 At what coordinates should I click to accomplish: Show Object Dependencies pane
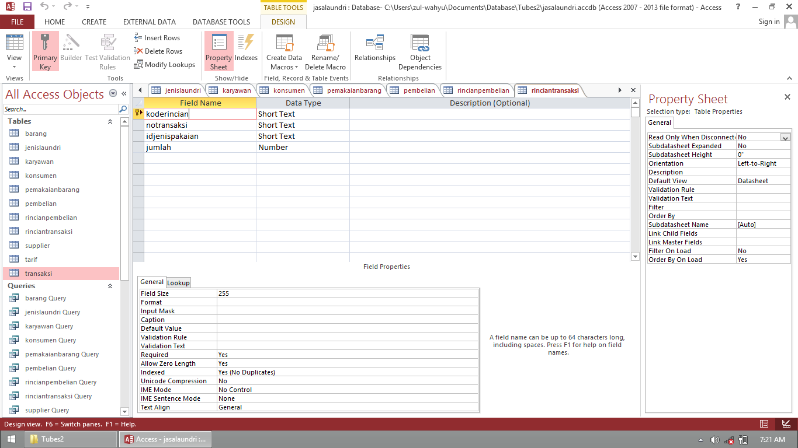click(420, 51)
